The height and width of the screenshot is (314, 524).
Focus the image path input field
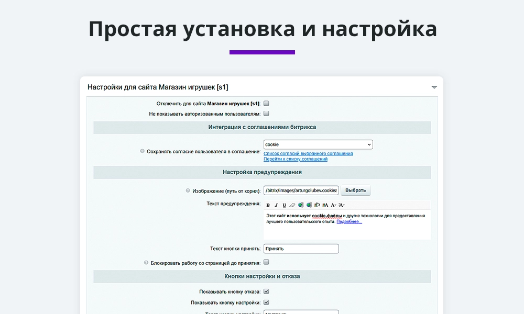click(301, 190)
